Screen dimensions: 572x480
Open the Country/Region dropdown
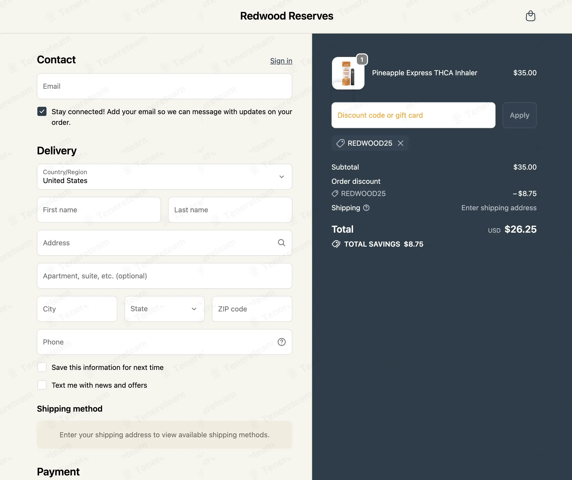[x=165, y=177]
